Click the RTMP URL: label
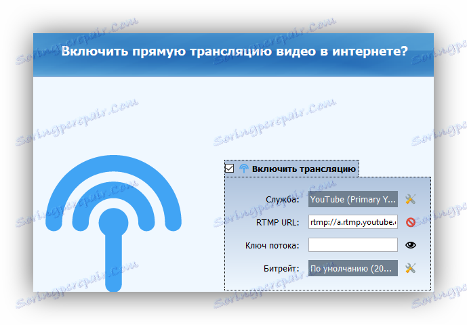 click(x=278, y=222)
